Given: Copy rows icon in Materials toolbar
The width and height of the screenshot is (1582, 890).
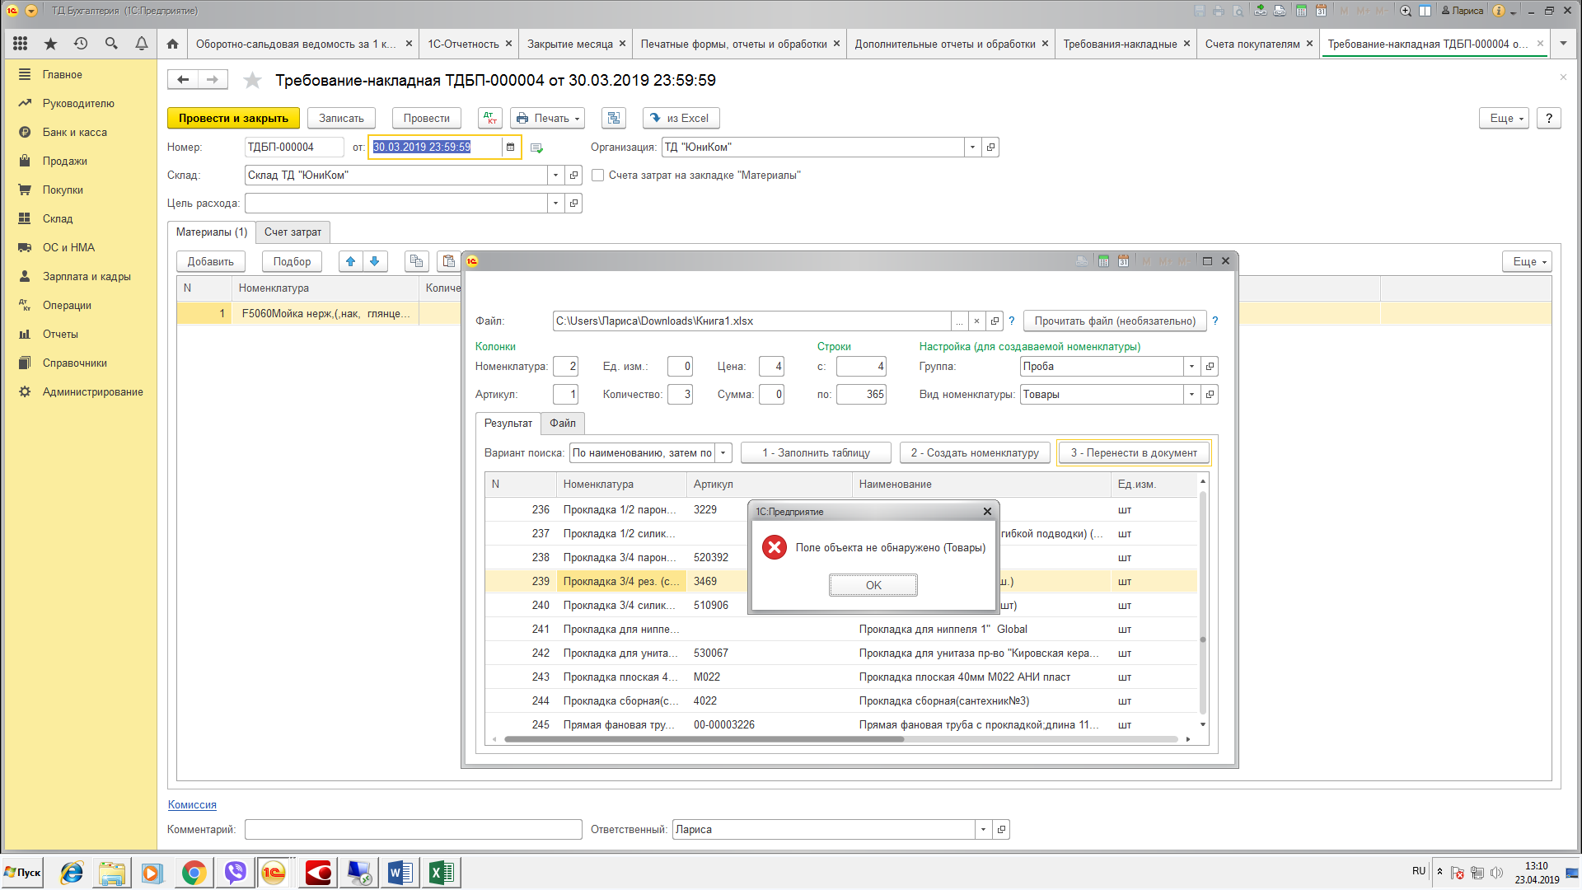Looking at the screenshot, I should click(x=417, y=261).
